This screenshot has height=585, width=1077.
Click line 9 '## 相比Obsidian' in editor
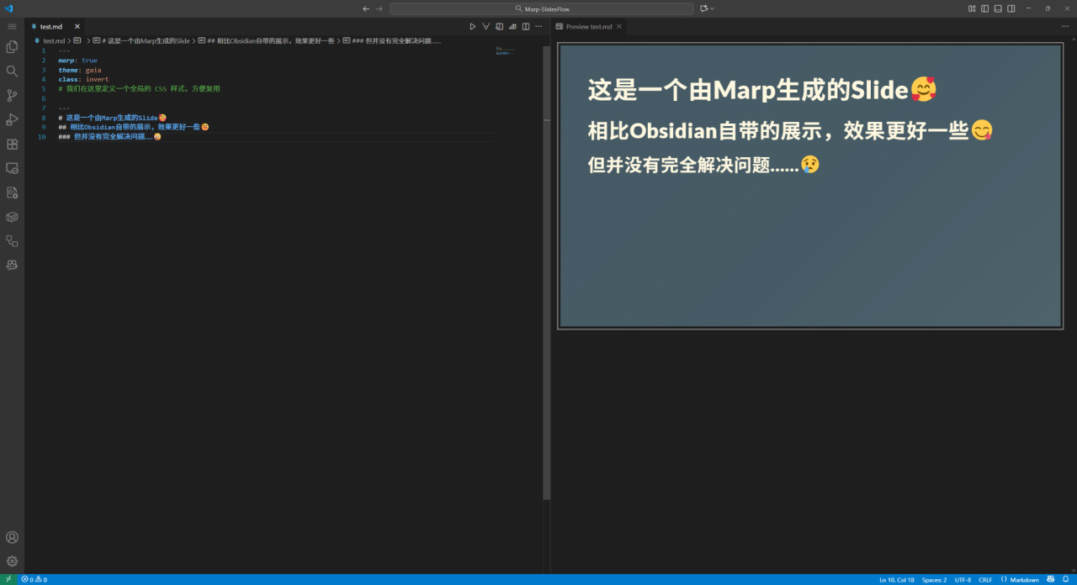pyautogui.click(x=134, y=127)
